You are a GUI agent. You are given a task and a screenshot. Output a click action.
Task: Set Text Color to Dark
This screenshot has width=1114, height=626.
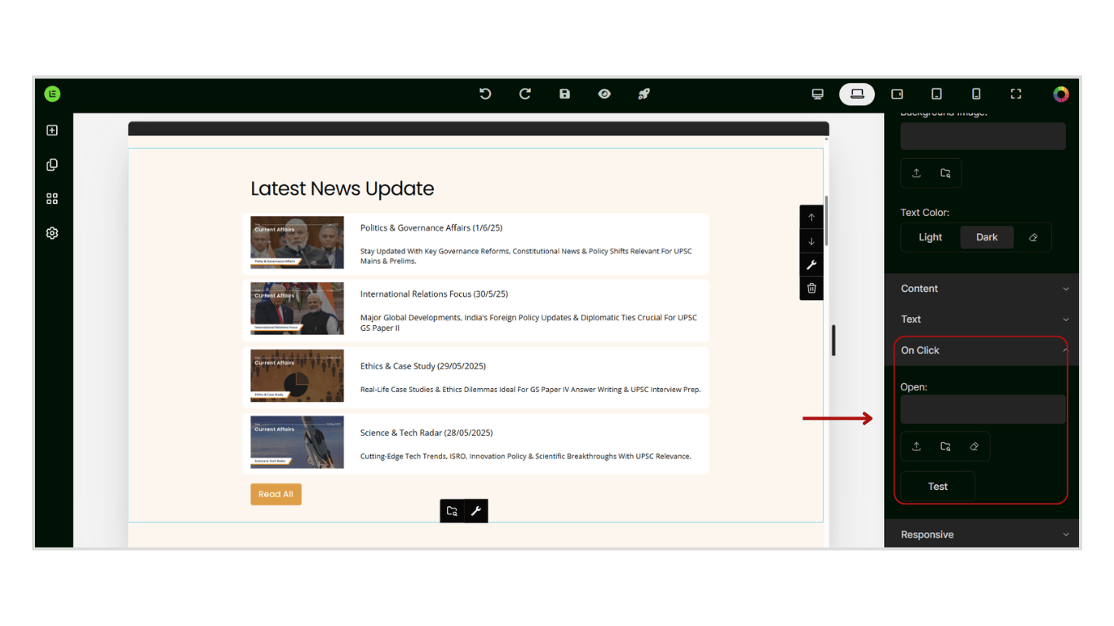[987, 237]
